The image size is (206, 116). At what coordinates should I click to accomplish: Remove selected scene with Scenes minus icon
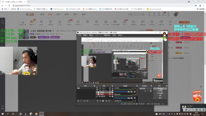81,101
